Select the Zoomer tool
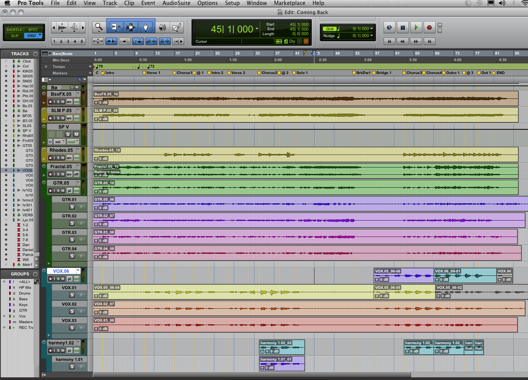 tap(99, 27)
